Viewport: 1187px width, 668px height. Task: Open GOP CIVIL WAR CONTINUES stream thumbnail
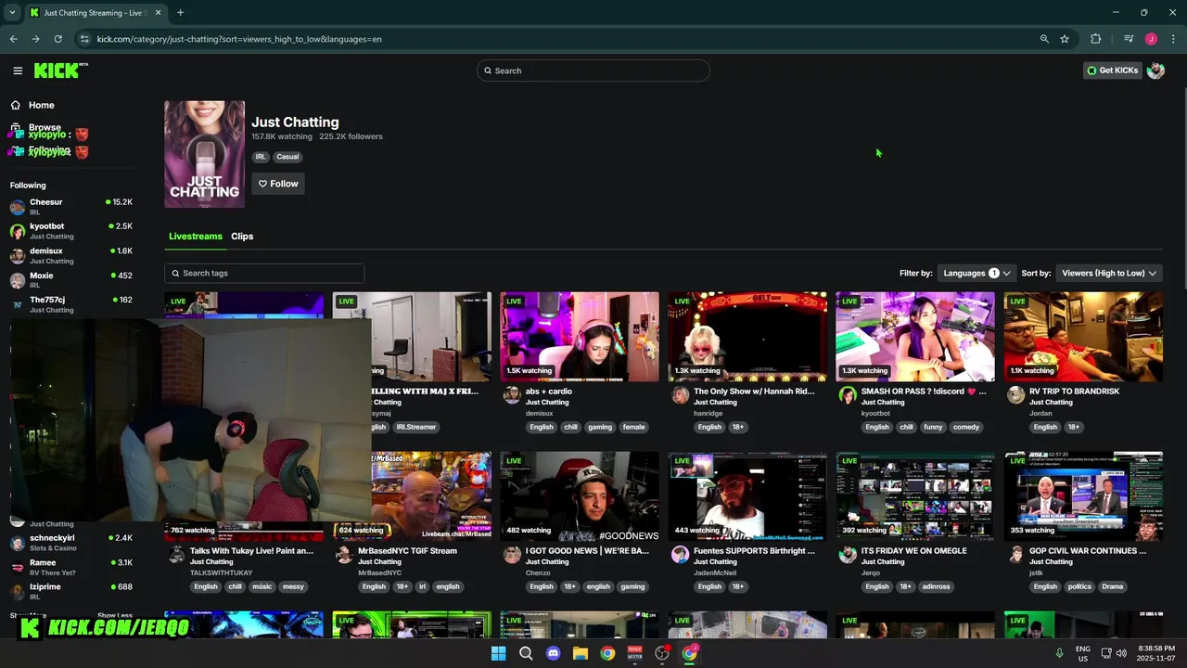click(1083, 496)
